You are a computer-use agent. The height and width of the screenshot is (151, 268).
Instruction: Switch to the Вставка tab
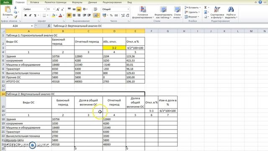34,3
